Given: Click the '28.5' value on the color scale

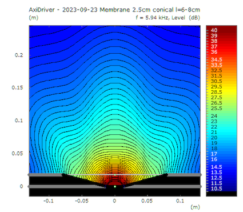Looking at the screenshot, I should [x=216, y=92].
